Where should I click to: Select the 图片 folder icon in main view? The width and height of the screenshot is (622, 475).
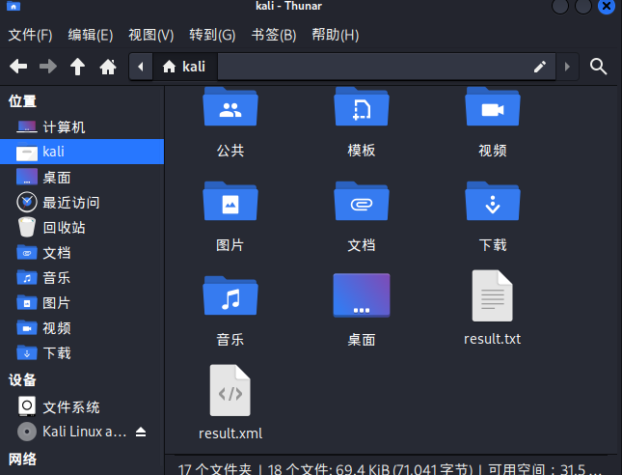tap(230, 201)
